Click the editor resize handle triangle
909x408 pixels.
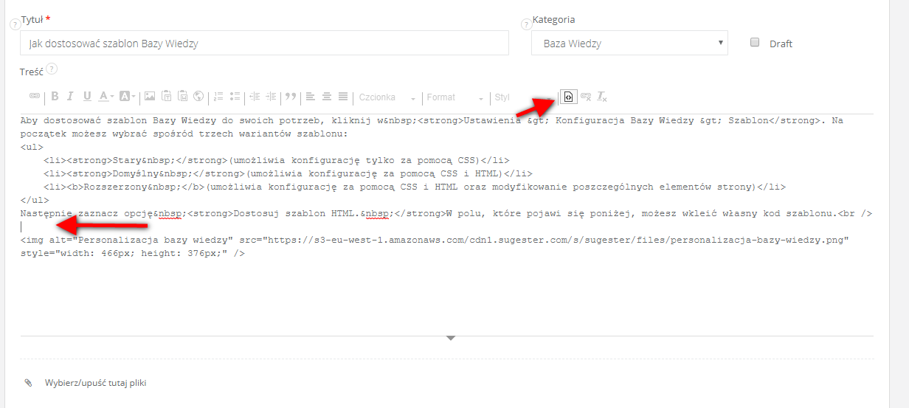click(451, 339)
